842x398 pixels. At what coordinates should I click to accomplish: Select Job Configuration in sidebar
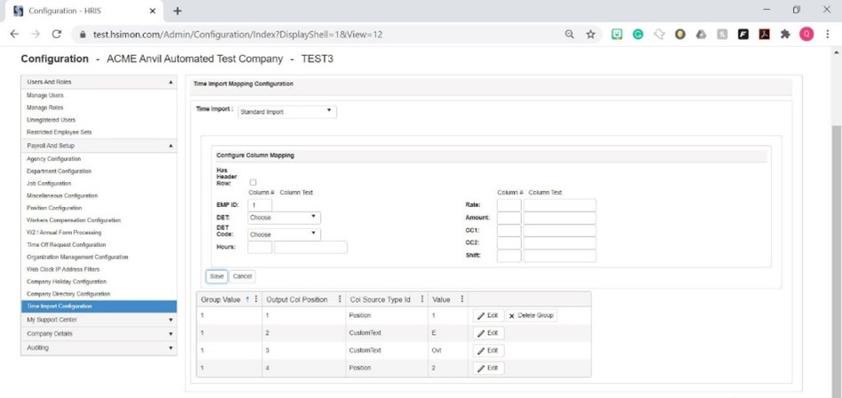coord(49,183)
